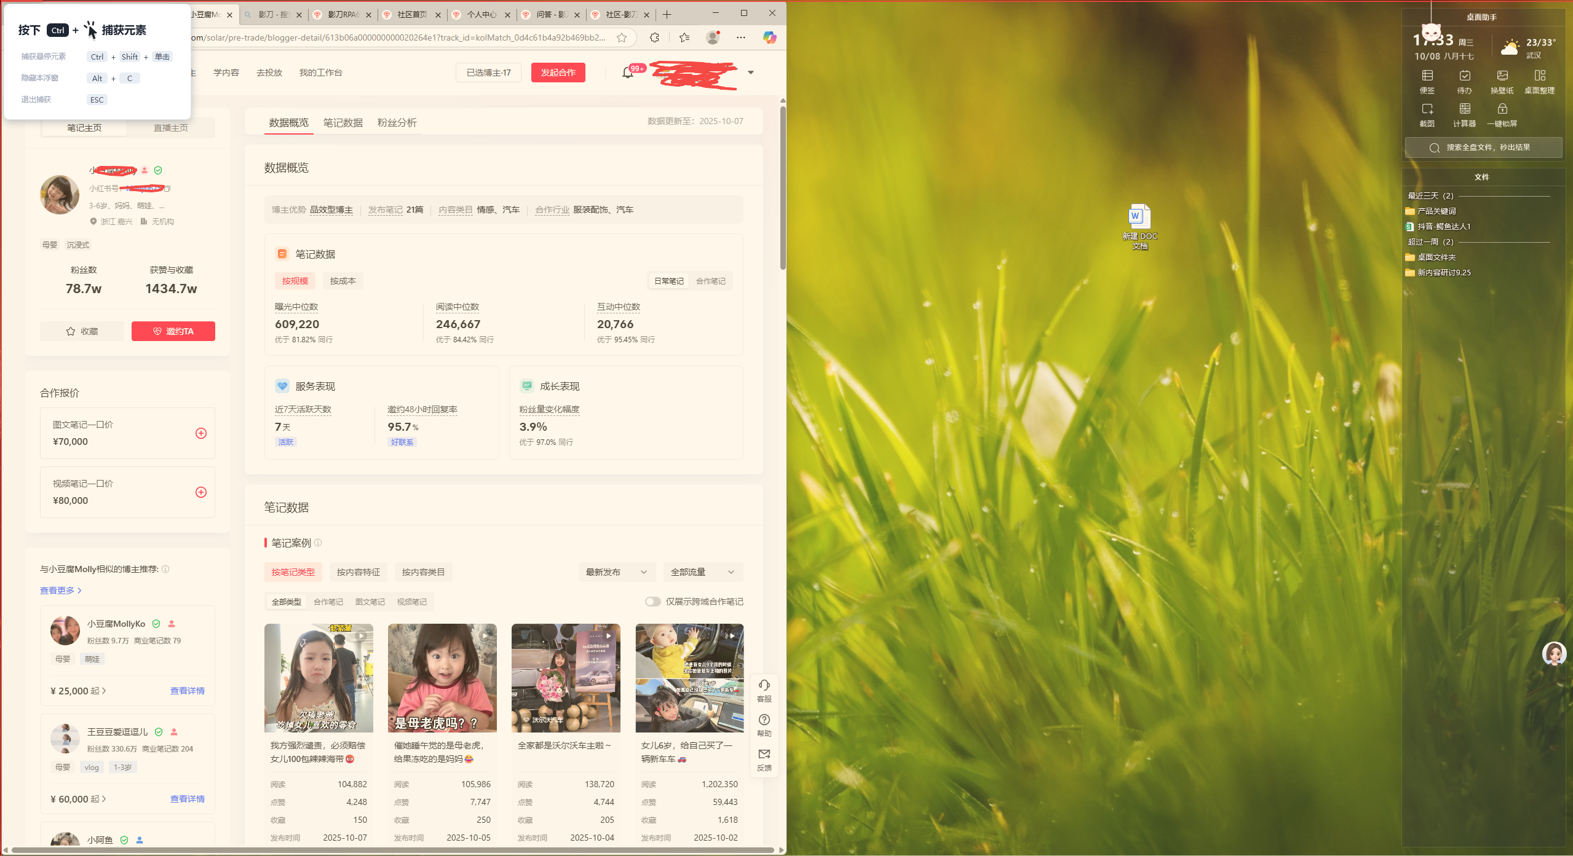Select the 按规模 option

click(x=295, y=281)
